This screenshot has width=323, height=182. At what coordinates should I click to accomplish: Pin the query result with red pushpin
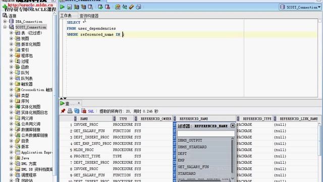(x=63, y=111)
